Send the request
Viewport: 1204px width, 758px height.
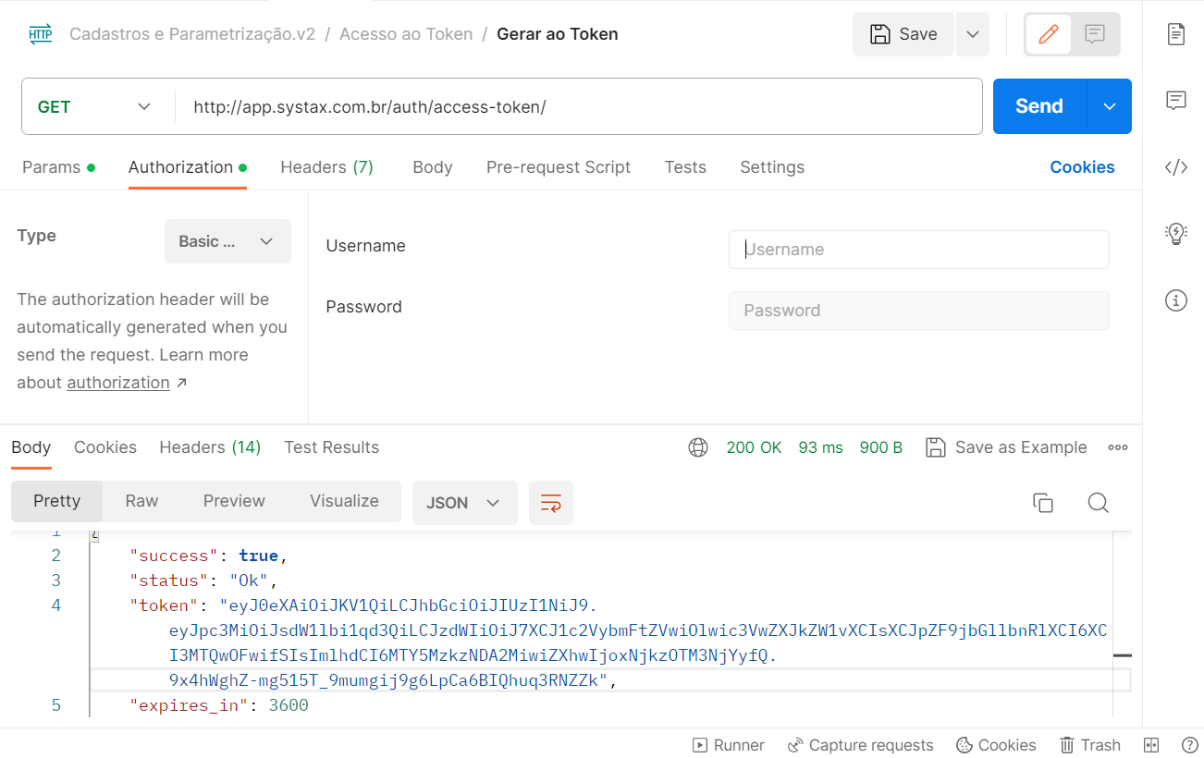point(1039,106)
